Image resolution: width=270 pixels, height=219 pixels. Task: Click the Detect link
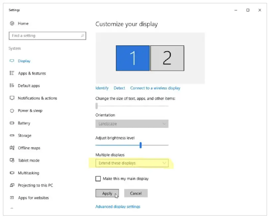[119, 88]
